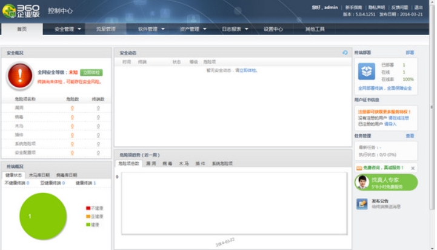This screenshot has height=250, width=437.
Task: Open the 日志报表 menu
Action: 232,29
